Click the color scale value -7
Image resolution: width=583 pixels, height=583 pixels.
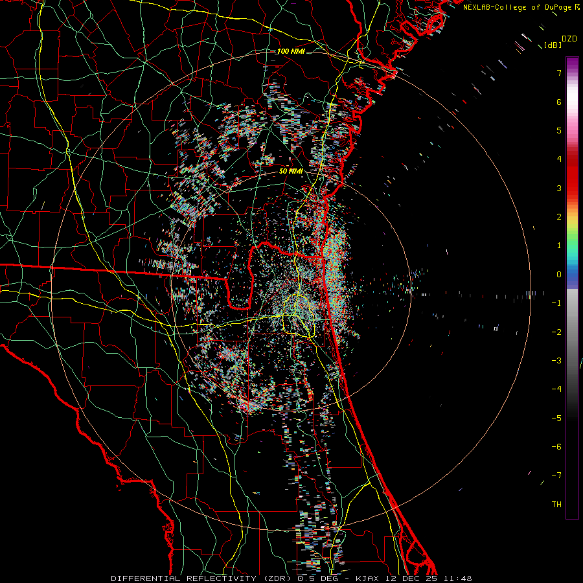556,475
